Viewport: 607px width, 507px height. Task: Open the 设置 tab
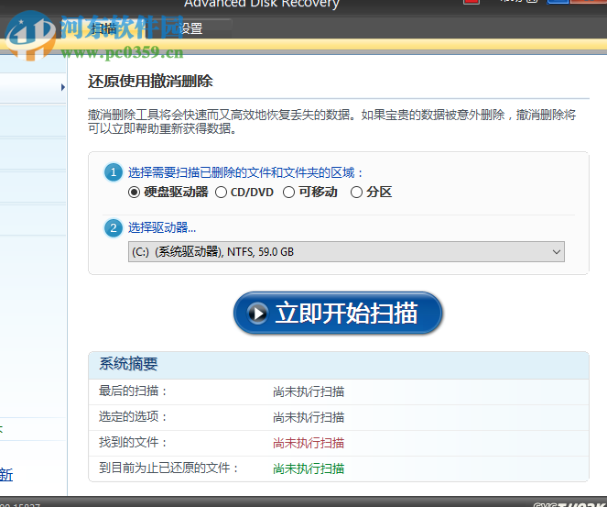click(190, 28)
